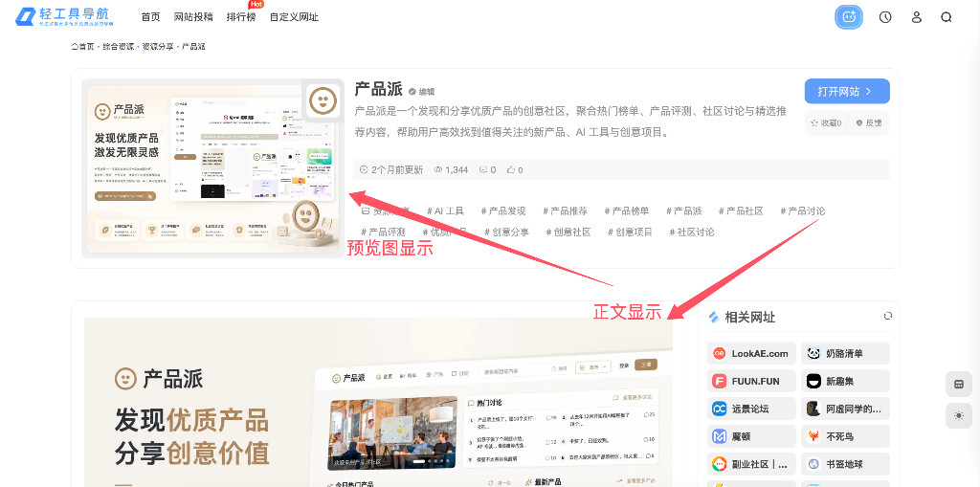Image resolution: width=980 pixels, height=487 pixels.
Task: Click the smiley site icon beside preview image
Action: [323, 100]
